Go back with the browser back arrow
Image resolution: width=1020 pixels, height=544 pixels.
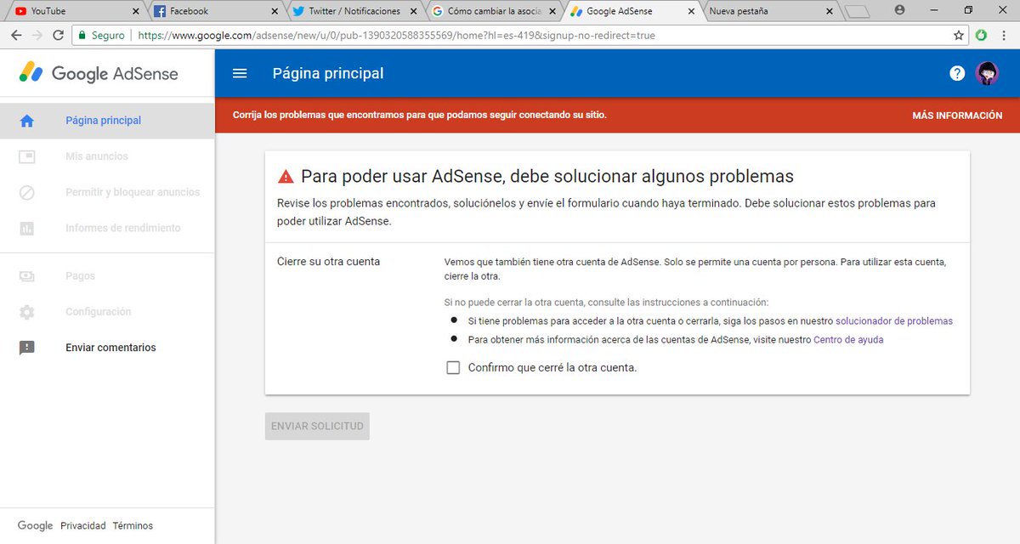point(16,36)
